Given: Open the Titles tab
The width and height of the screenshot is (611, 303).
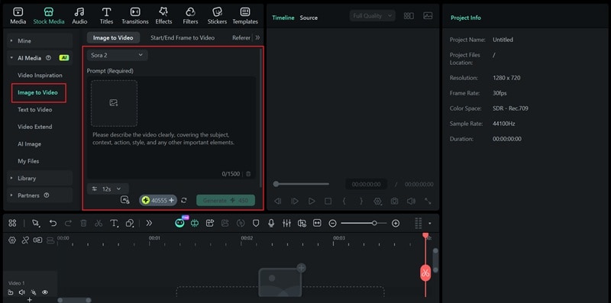Looking at the screenshot, I should (x=106, y=16).
